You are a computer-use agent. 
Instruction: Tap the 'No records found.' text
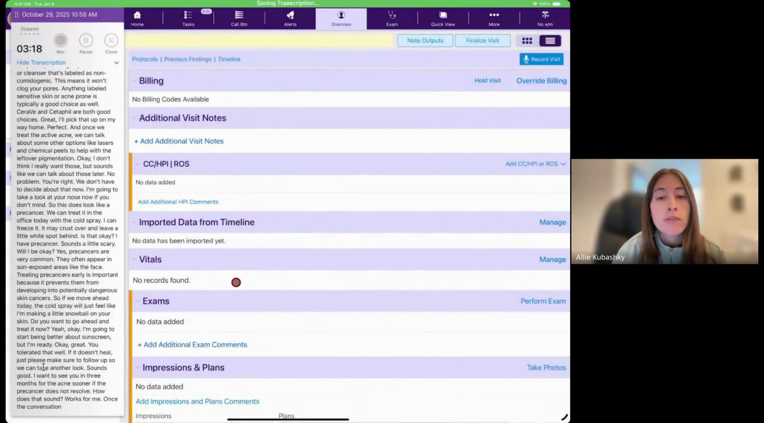pos(161,280)
